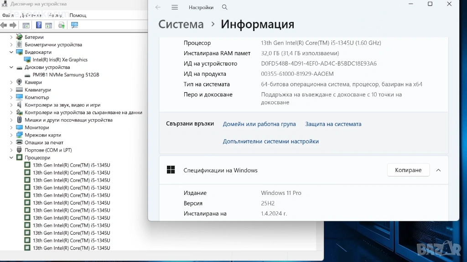Select Intel(R) Iris(R) Xe Graphics device
Screen dimensions: 467x262
[60, 60]
